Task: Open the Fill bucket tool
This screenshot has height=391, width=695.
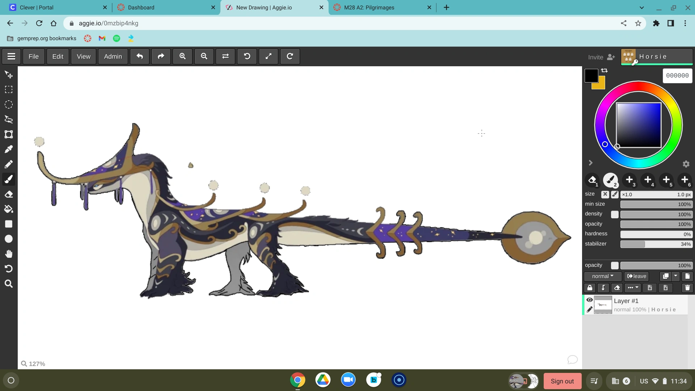Action: click(9, 209)
